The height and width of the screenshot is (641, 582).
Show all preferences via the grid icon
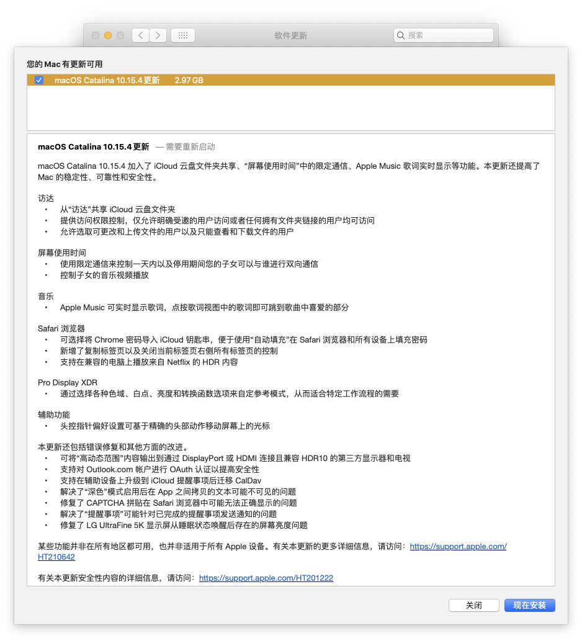(x=182, y=35)
